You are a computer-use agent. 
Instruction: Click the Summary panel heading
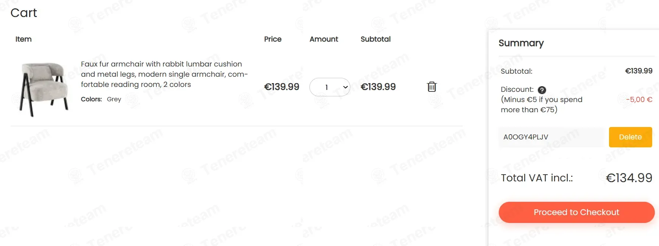click(521, 43)
